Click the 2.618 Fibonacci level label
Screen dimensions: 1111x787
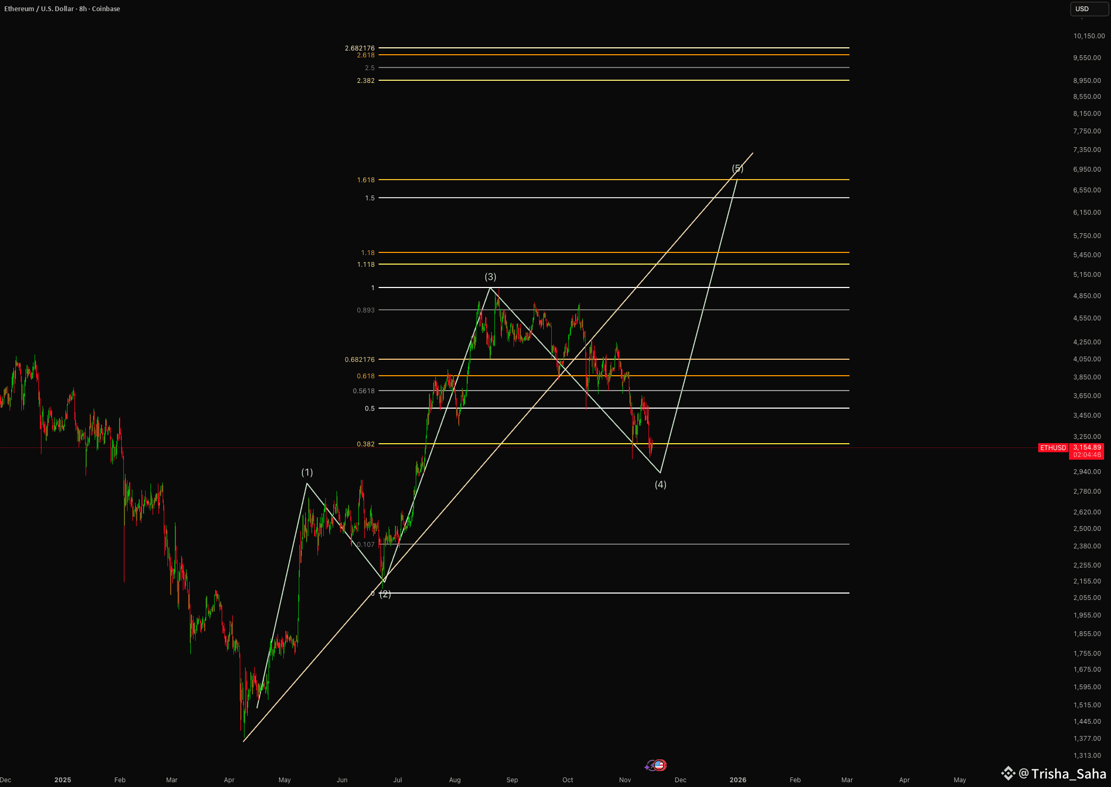coord(366,55)
